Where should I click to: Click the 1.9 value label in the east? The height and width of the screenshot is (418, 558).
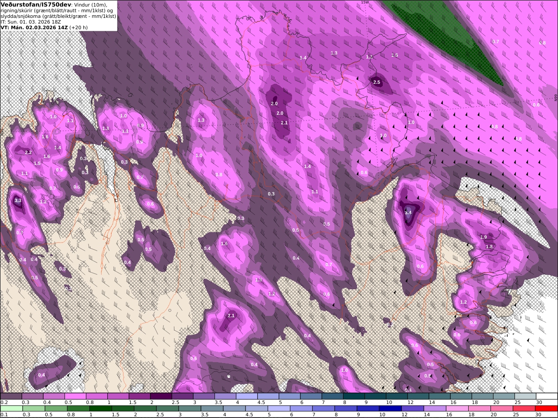click(x=483, y=237)
